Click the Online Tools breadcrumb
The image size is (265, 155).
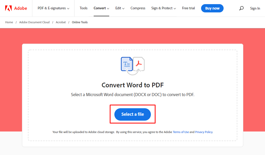click(80, 22)
